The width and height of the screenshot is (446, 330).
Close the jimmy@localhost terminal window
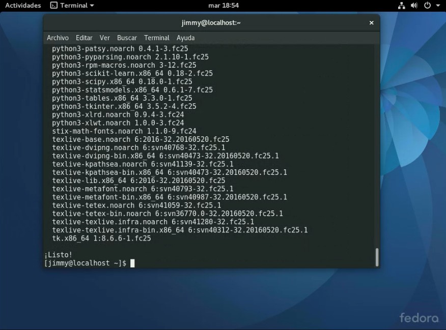click(x=371, y=23)
